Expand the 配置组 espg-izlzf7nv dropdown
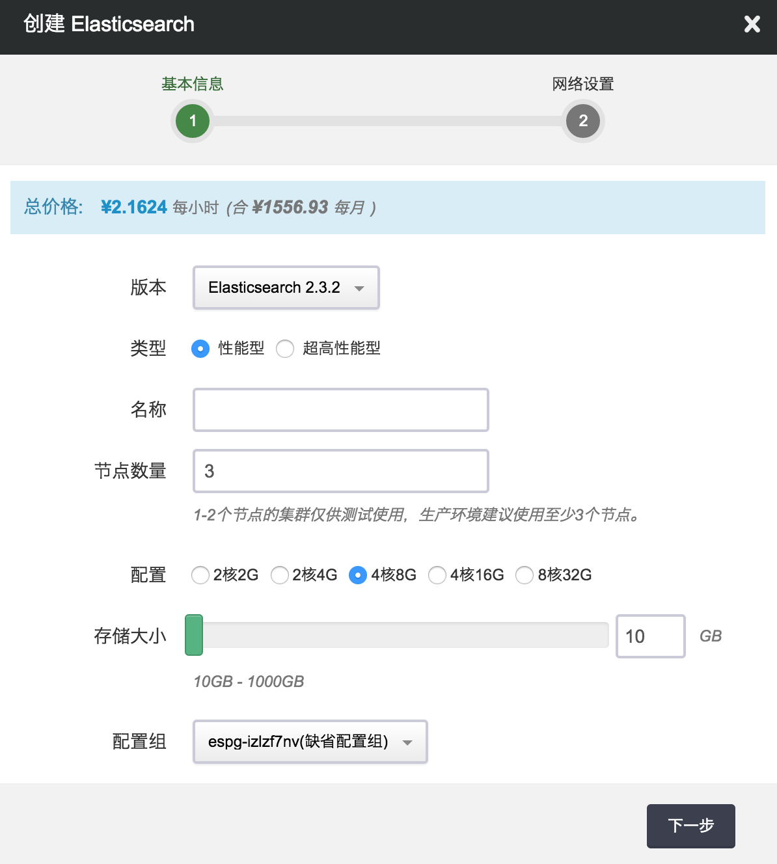 click(310, 742)
